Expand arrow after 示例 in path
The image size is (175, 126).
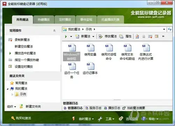(94, 29)
